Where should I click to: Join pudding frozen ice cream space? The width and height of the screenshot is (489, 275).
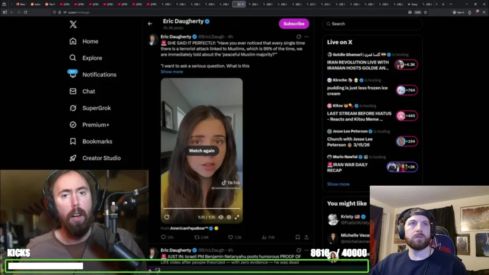pyautogui.click(x=406, y=90)
